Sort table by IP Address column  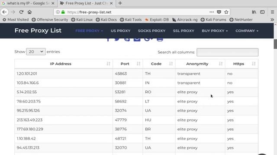point(64,64)
